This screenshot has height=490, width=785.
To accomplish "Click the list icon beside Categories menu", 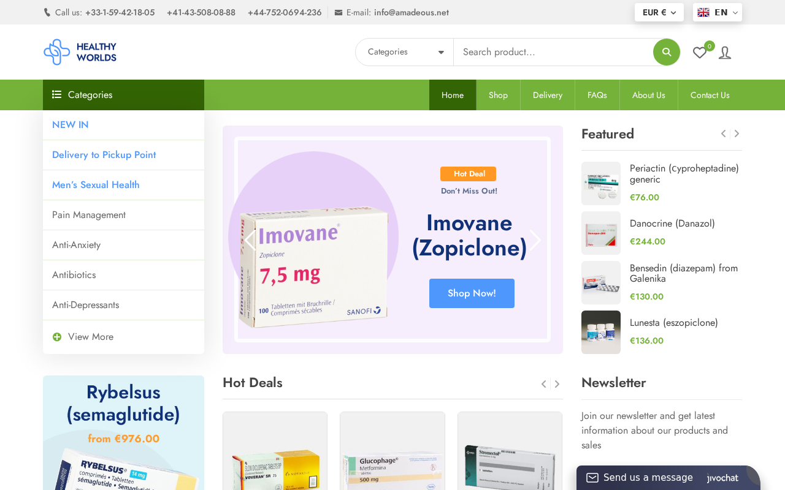I will (57, 94).
